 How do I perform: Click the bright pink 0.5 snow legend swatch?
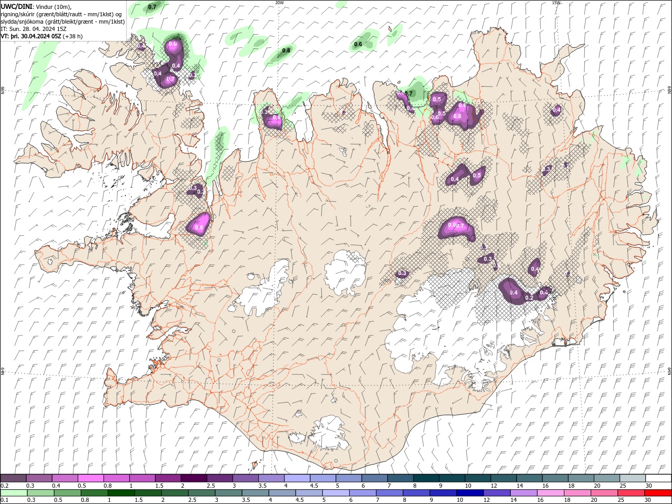(90, 478)
